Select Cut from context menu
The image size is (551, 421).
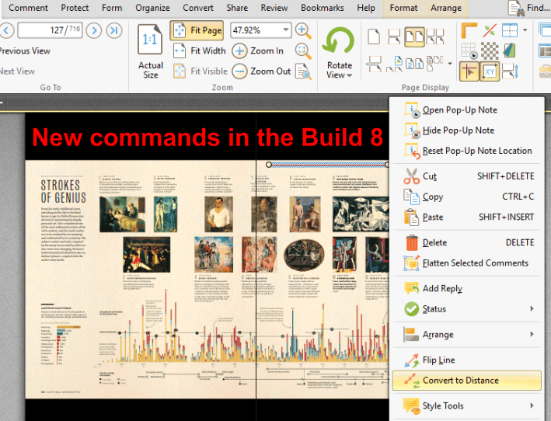(466, 176)
